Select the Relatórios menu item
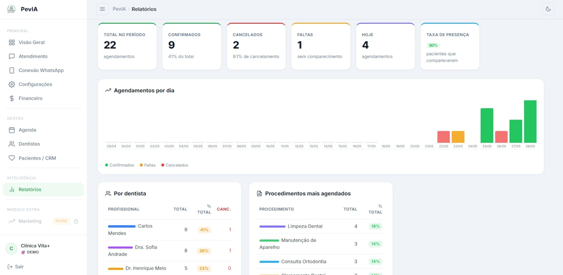563x275 pixels. click(43, 190)
